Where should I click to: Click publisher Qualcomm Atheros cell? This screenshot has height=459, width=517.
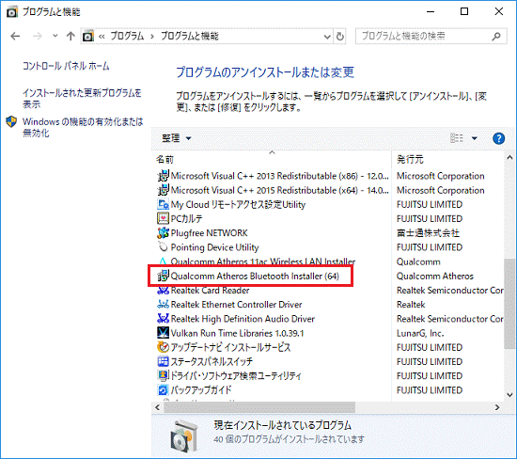pos(435,276)
